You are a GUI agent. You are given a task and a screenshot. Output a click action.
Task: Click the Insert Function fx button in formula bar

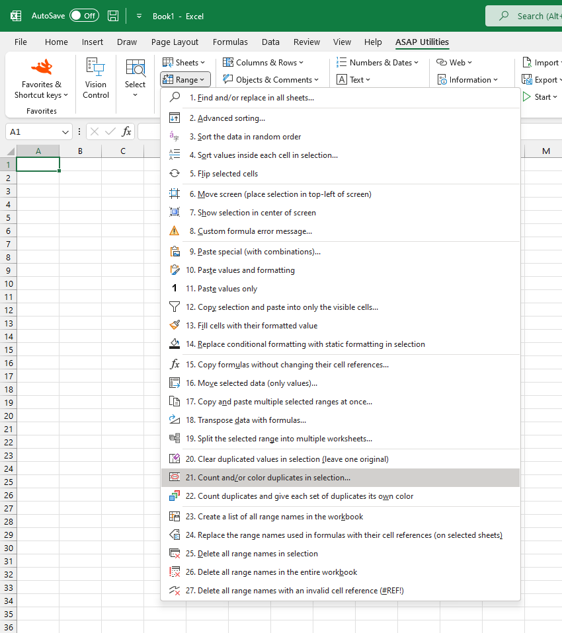coord(126,131)
